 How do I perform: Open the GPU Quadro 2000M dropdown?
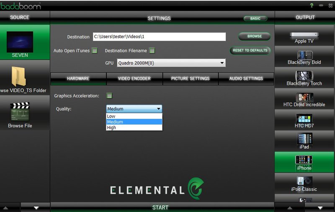(171, 63)
